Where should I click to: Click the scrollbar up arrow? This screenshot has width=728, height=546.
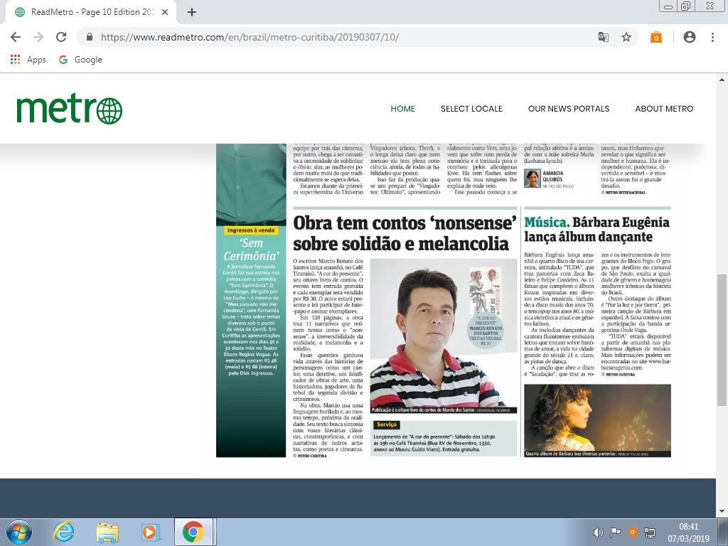coord(722,80)
